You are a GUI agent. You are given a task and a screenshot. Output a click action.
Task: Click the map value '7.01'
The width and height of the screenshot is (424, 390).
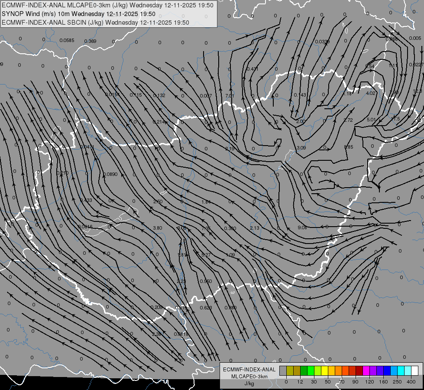coord(230,95)
